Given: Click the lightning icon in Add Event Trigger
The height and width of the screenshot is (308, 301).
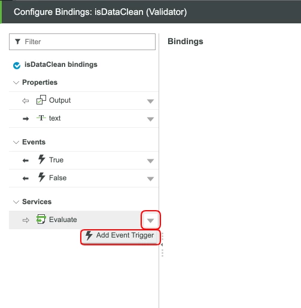Looking at the screenshot, I should [89, 235].
